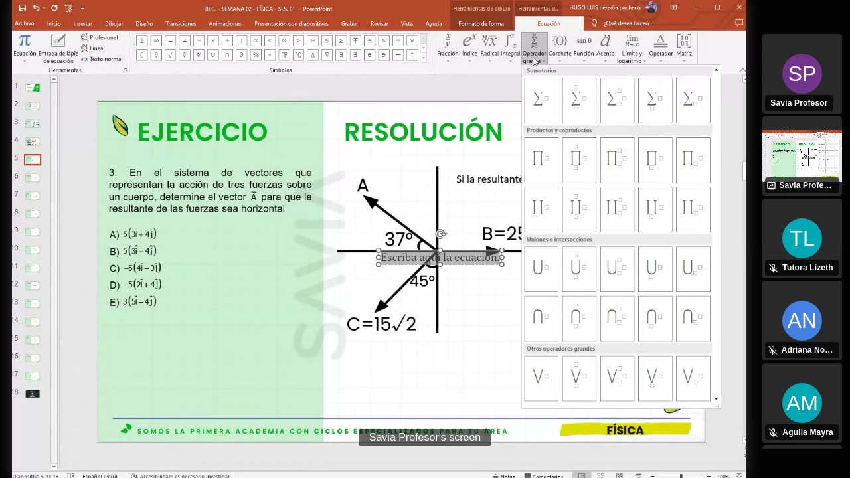Viewport: 850px width, 478px height.
Task: Open the Acento structures dropdown
Action: [605, 47]
